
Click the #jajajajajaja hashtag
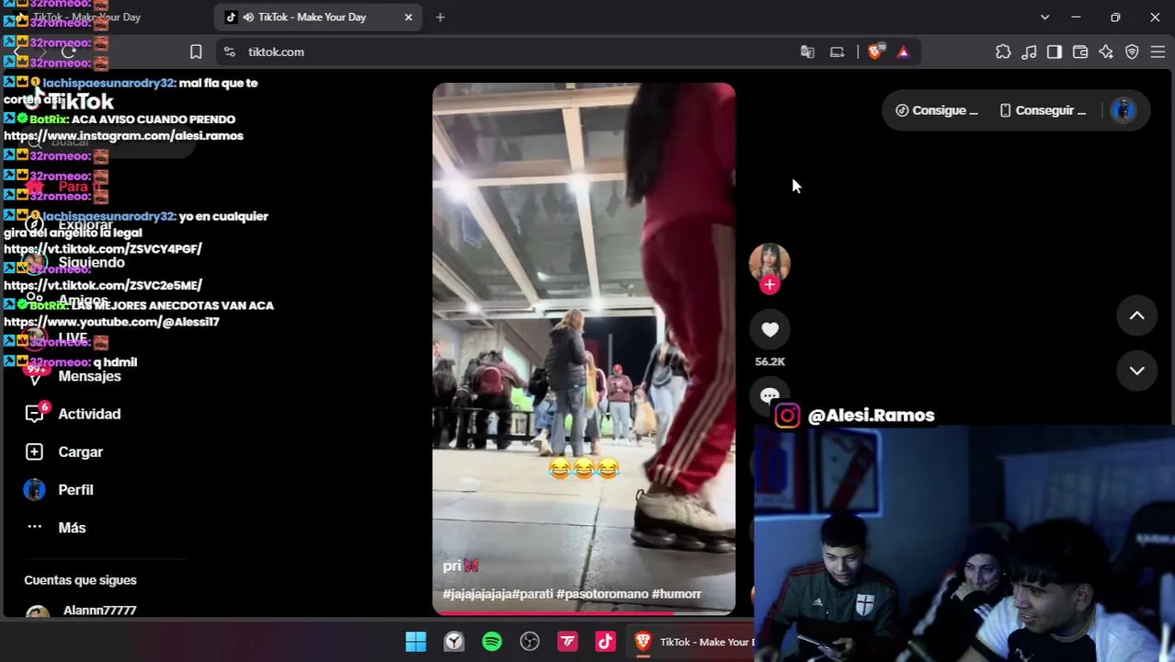click(477, 594)
